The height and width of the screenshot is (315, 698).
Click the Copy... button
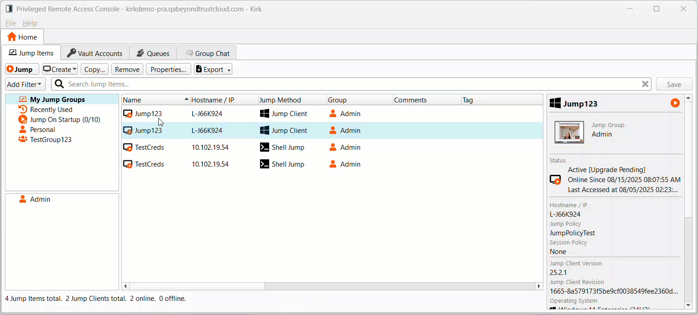point(95,69)
